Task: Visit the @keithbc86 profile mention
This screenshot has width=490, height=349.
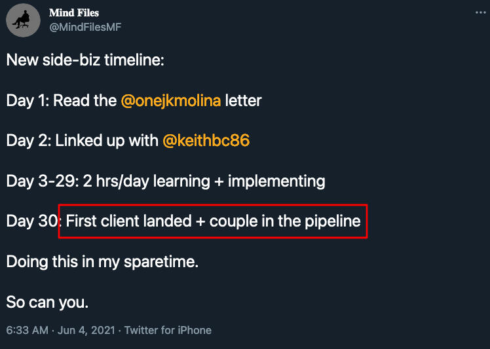Action: [x=206, y=140]
